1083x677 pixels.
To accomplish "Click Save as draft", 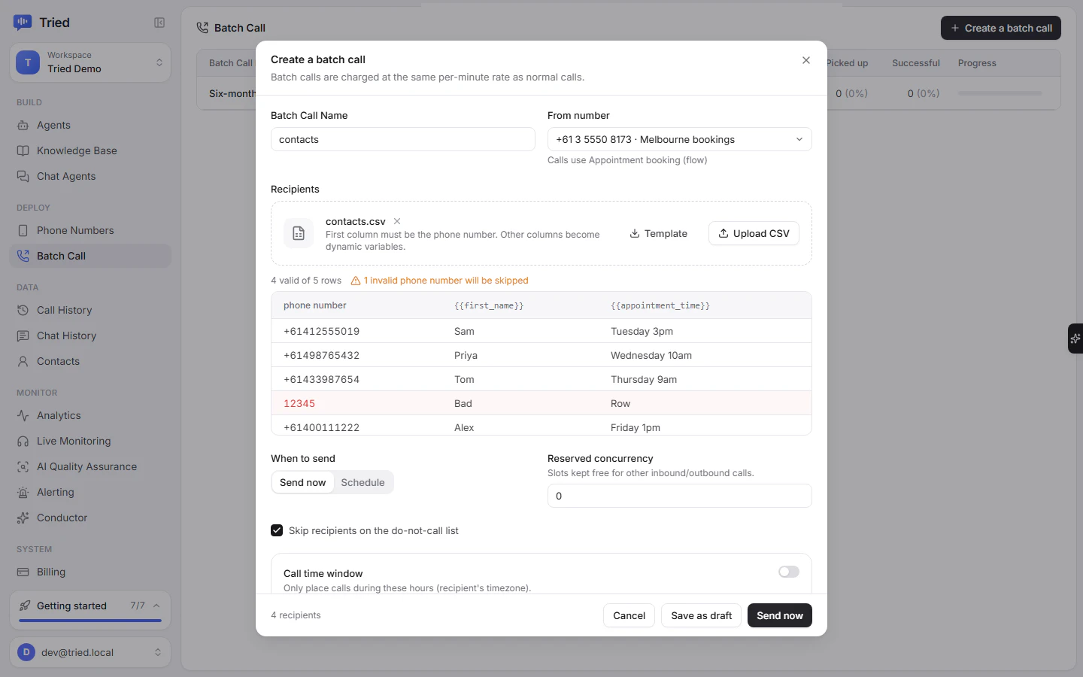I will tap(702, 616).
